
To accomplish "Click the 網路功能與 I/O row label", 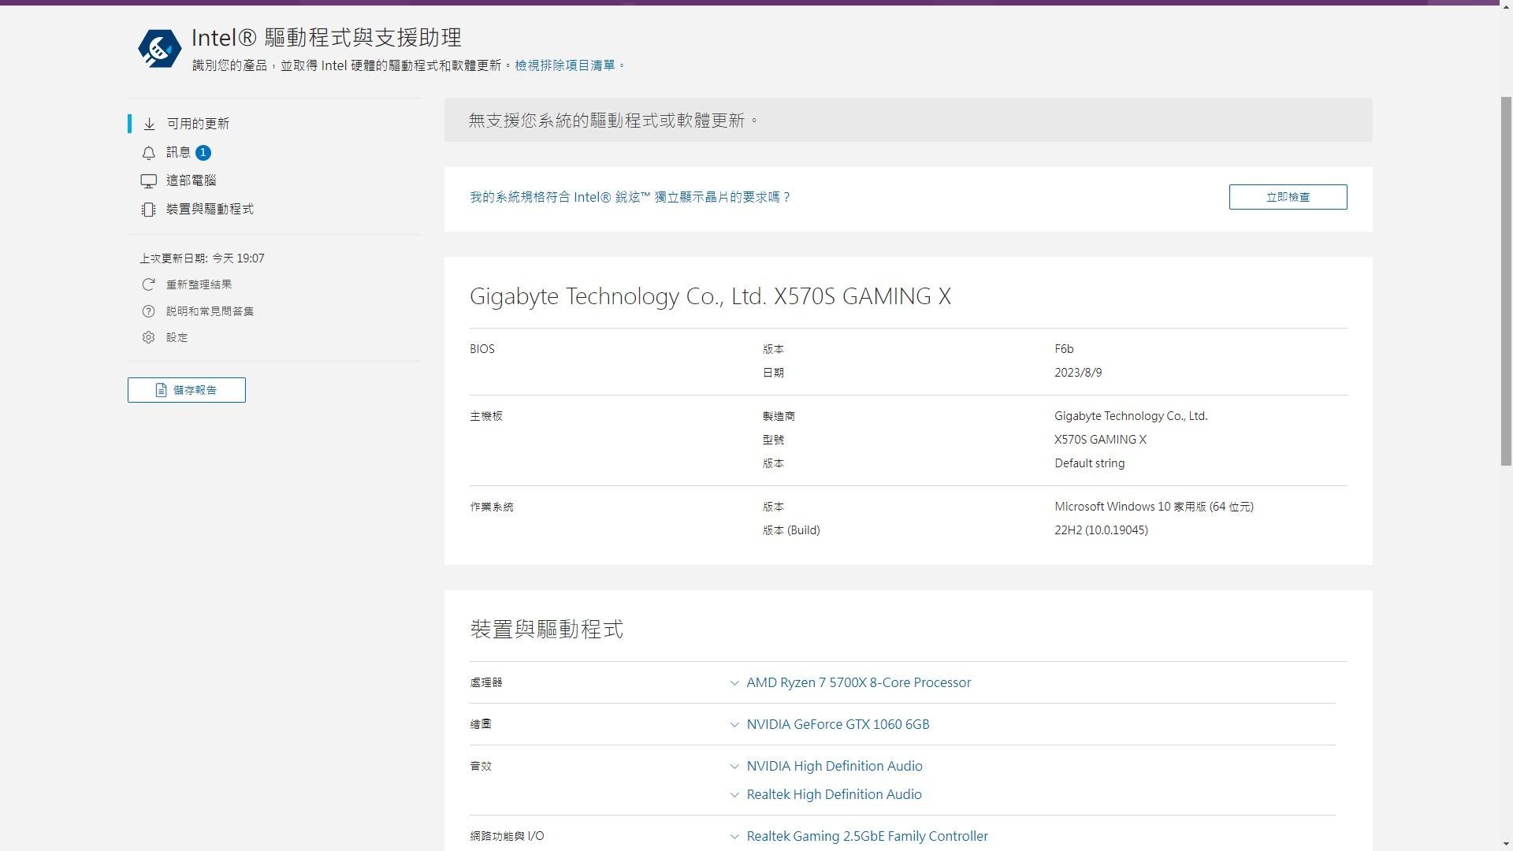I will click(507, 836).
